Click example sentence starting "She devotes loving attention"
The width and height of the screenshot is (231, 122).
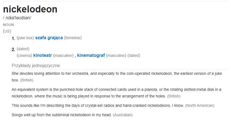(x=117, y=77)
